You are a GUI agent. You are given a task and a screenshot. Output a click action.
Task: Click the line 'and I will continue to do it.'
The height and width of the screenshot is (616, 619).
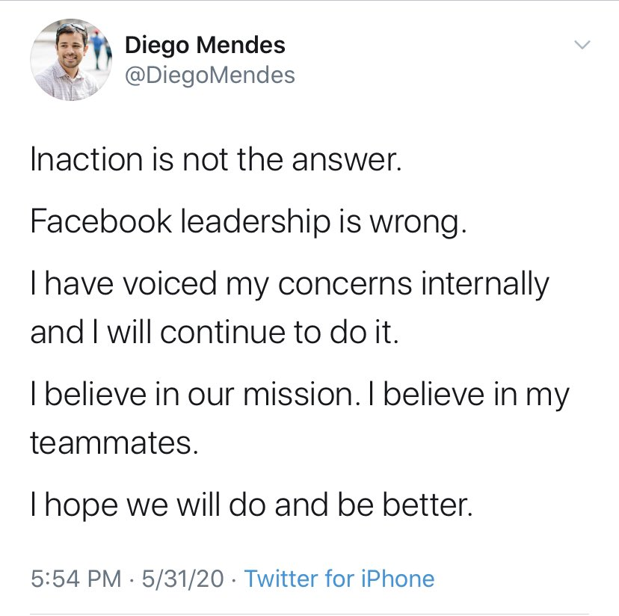coord(215,333)
